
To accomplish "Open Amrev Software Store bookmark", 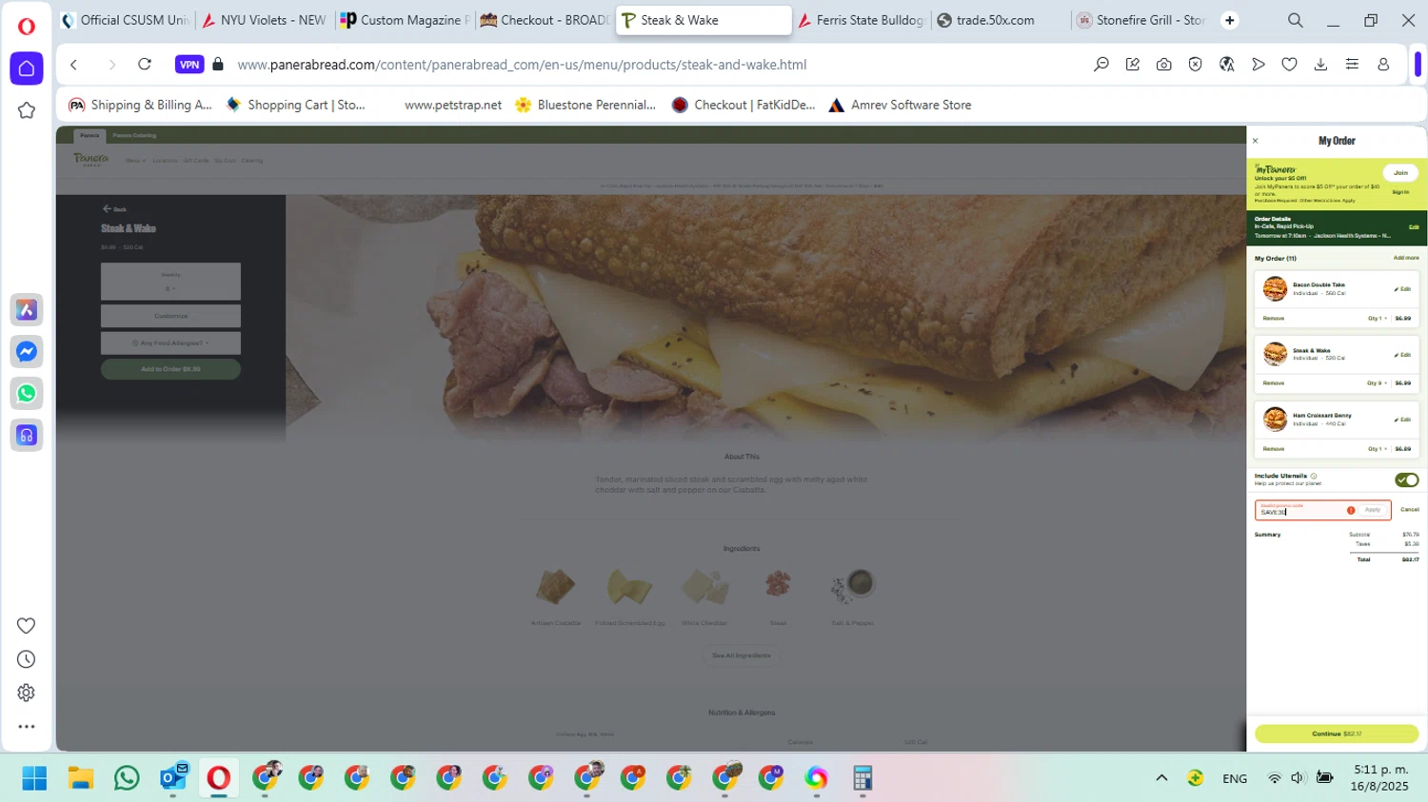I will (900, 105).
